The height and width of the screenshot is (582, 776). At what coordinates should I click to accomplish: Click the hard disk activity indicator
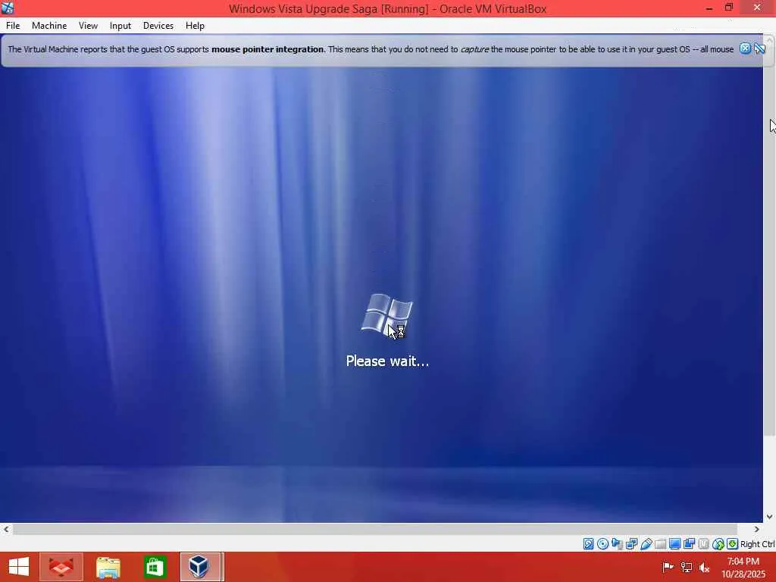click(588, 544)
